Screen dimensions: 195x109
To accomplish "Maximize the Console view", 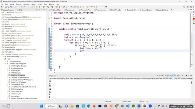I will click(x=191, y=75).
